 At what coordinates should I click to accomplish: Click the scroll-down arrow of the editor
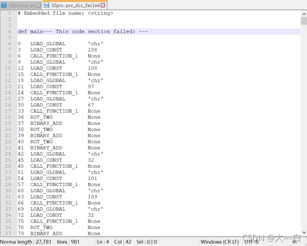(x=304, y=233)
